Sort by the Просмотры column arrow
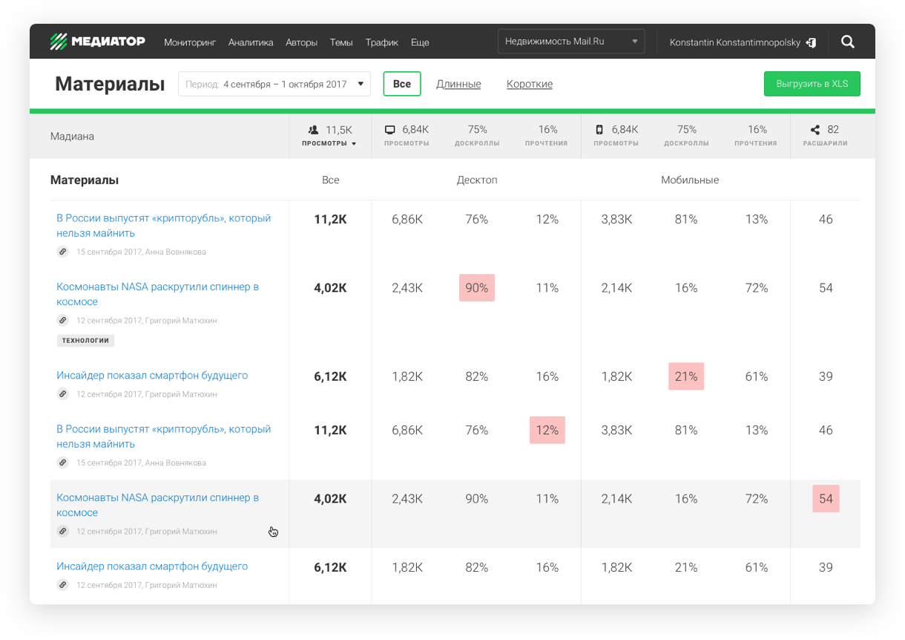The width and height of the screenshot is (905, 640). (x=354, y=144)
